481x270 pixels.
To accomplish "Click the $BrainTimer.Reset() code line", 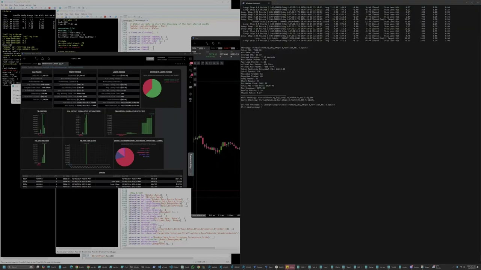I will pos(103,256).
